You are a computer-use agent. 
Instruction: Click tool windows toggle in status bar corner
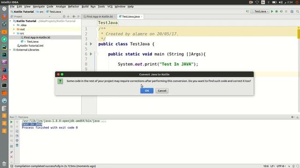[12, 166]
